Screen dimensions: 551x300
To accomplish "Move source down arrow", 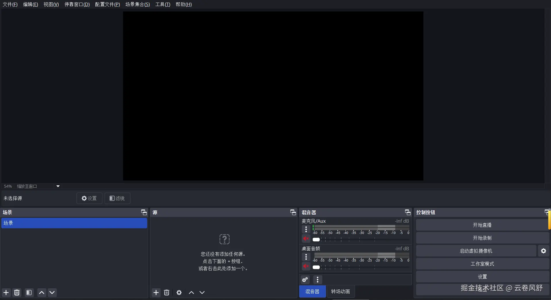I will pyautogui.click(x=202, y=293).
